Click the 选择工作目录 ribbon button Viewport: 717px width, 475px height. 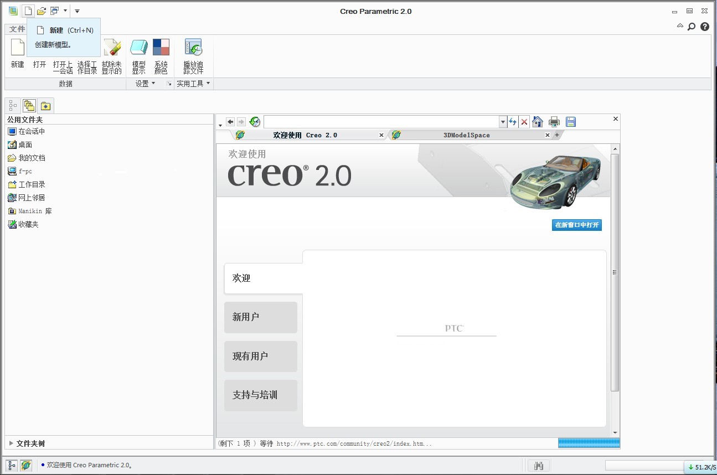pos(87,68)
